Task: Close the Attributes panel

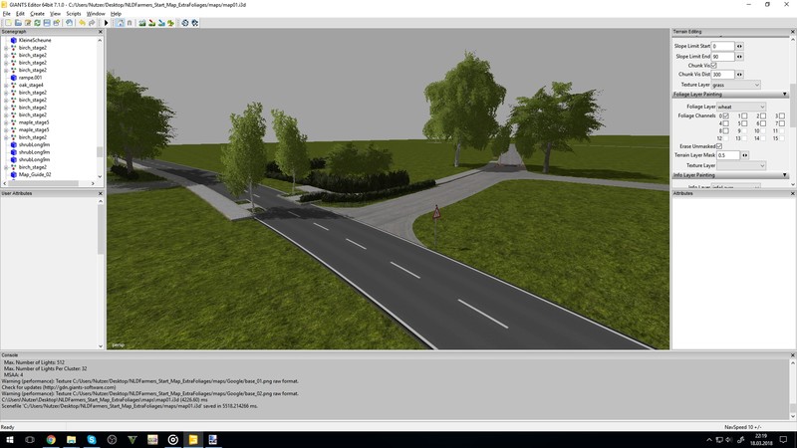Action: (x=792, y=193)
